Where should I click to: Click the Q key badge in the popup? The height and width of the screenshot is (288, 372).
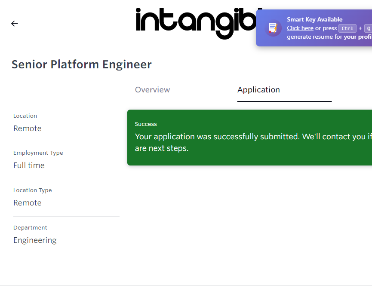pyautogui.click(x=368, y=28)
